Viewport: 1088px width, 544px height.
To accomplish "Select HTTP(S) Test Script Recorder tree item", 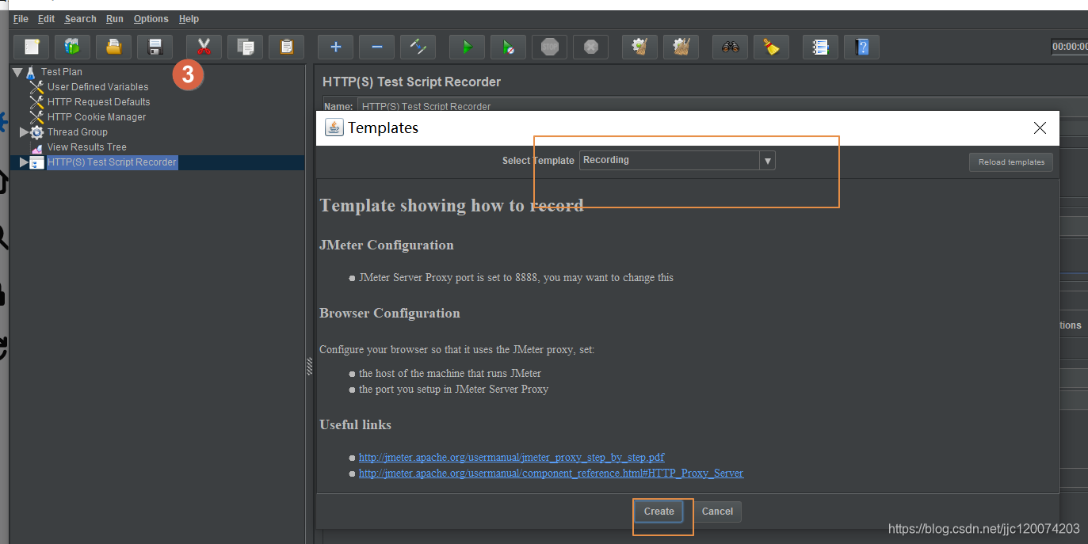I will (x=112, y=162).
